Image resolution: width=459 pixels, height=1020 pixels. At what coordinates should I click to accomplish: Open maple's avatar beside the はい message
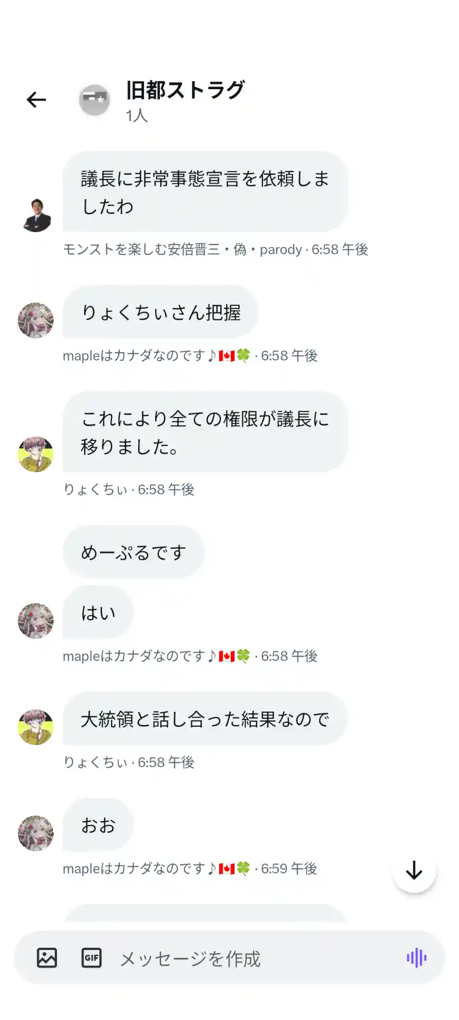[36, 620]
